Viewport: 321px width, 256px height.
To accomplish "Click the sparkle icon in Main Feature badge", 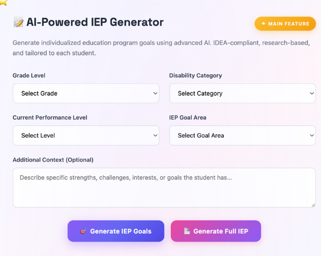I will tap(263, 24).
